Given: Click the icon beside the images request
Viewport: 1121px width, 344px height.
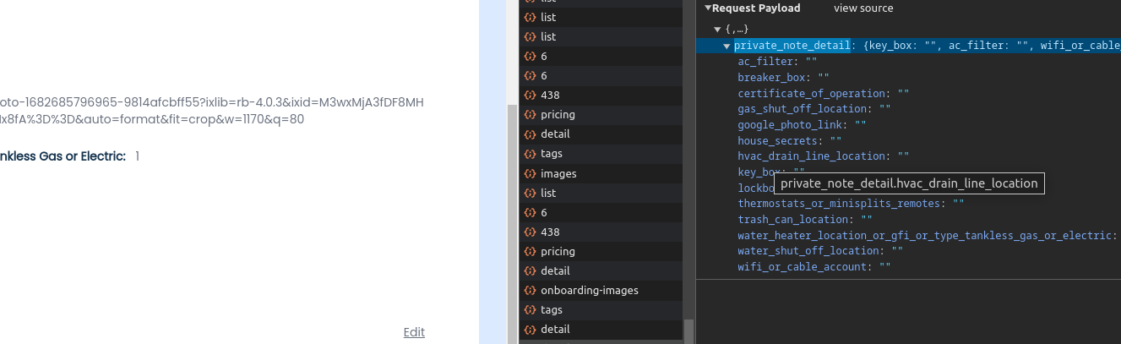Looking at the screenshot, I should pos(530,173).
